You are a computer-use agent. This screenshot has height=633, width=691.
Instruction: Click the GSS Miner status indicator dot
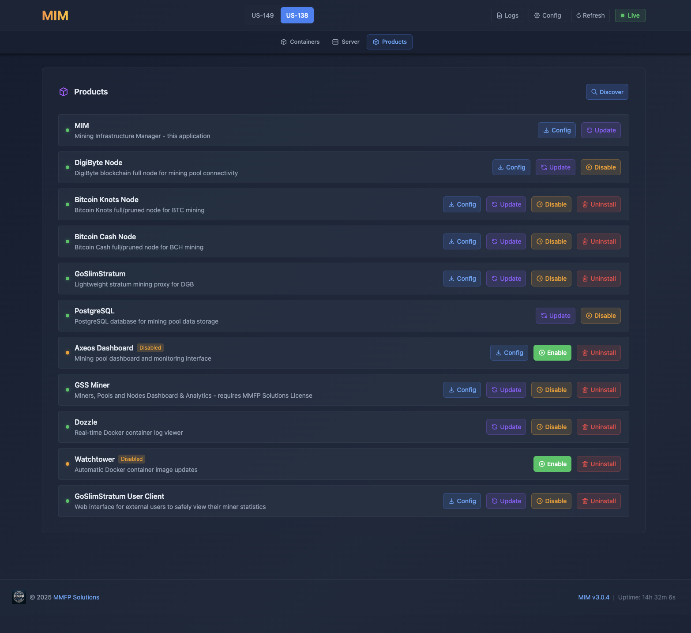[67, 390]
